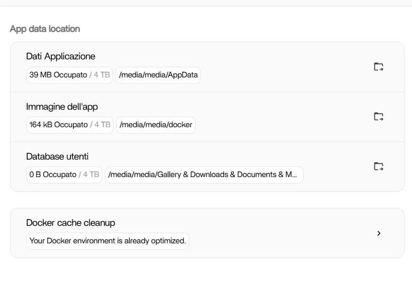Screen dimensions: 412x299
Task: Click the folder icon for Database utenti
Action: (379, 166)
